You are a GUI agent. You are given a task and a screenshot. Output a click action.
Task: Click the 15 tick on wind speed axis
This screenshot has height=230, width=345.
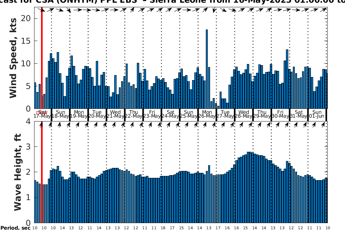(x=26, y=41)
